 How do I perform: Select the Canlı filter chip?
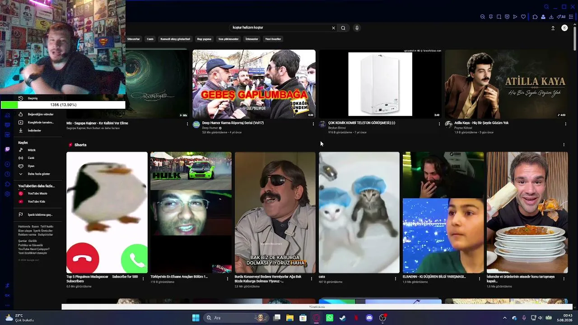(150, 39)
